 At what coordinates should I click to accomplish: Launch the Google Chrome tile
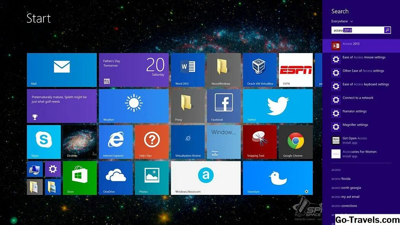[296, 142]
